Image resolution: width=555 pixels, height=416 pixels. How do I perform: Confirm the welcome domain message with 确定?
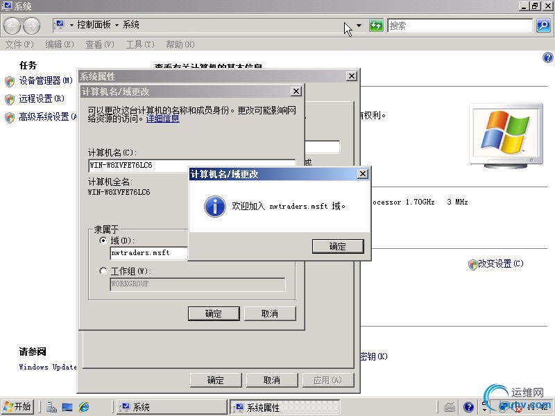point(338,246)
